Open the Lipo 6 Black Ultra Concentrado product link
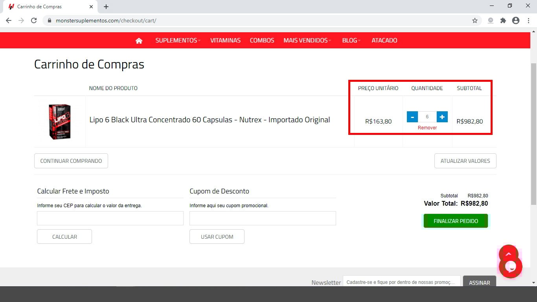 tap(210, 120)
